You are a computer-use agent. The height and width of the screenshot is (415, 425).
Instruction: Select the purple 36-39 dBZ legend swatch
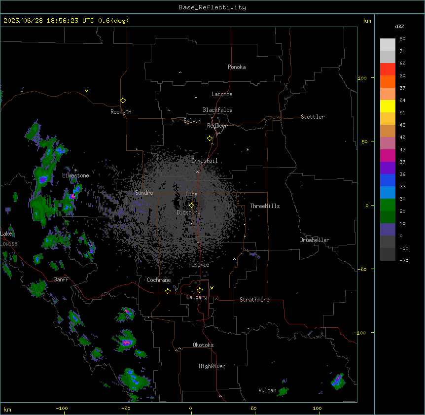388,168
